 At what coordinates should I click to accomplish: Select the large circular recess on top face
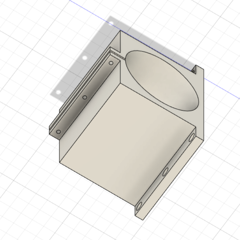[x=162, y=81]
